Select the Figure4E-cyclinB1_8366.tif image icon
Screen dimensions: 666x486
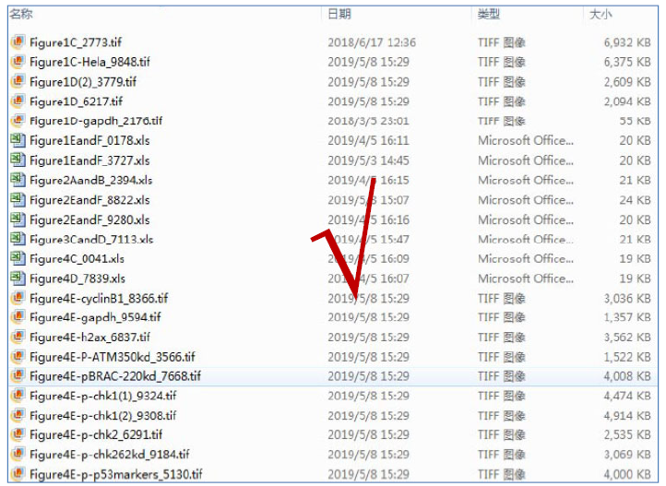click(18, 298)
